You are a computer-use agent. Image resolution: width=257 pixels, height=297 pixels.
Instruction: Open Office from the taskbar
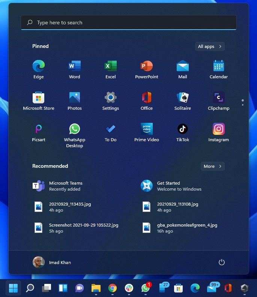(228, 288)
